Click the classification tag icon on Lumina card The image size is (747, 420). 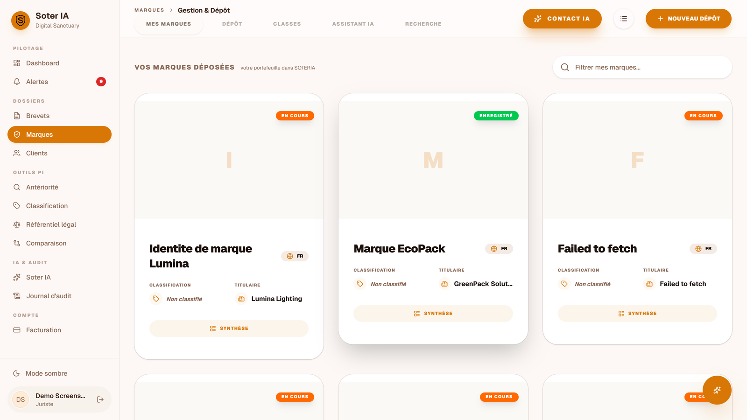(156, 299)
